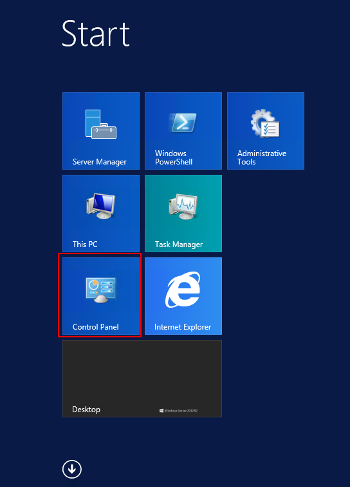Launch the Task Manager tile
350x487 pixels.
click(x=183, y=214)
